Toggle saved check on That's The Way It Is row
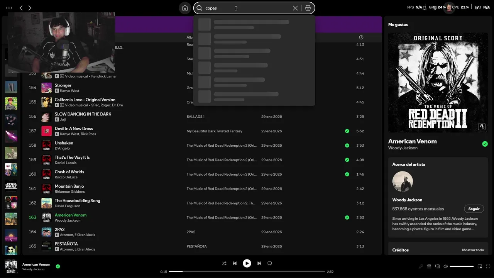494x278 pixels. [347, 160]
